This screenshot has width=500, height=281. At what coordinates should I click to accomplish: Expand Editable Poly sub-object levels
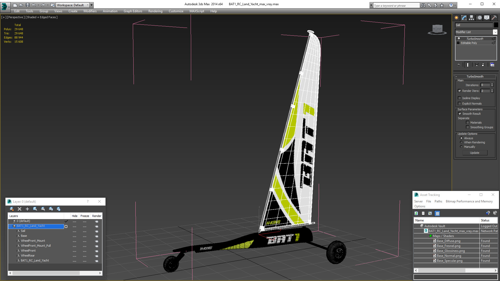tap(458, 43)
